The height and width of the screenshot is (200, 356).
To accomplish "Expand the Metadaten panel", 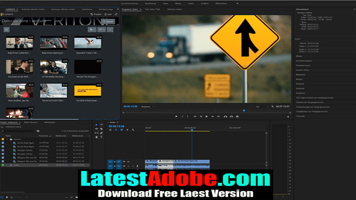I will point(300,74).
